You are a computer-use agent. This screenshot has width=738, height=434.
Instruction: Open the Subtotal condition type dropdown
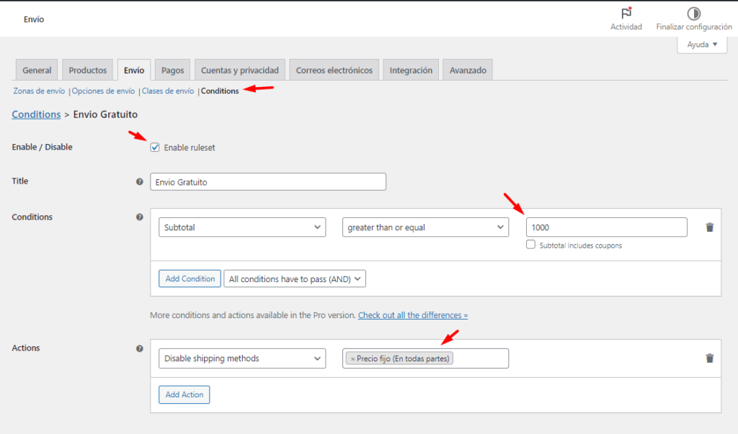[x=242, y=227]
